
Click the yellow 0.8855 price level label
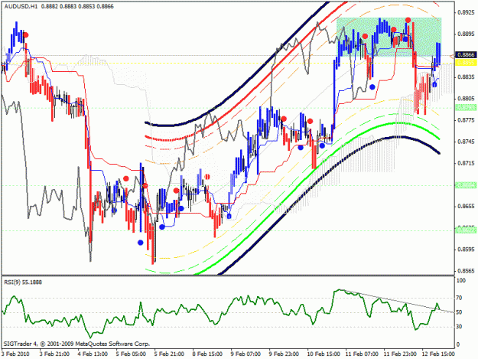466,63
